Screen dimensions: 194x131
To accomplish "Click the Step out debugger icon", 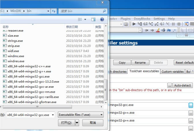I will [156, 24].
